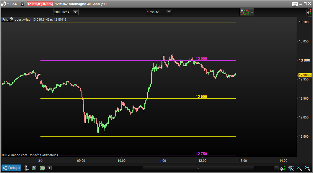Click the purple 12 750 line label
This screenshot has width=313, height=173.
(x=201, y=154)
